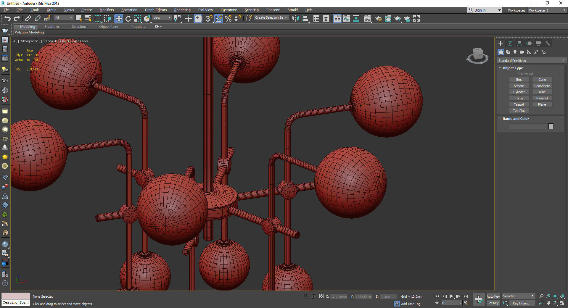Click the object color swatch
Viewport: 568px width, 308px height.
tap(551, 126)
